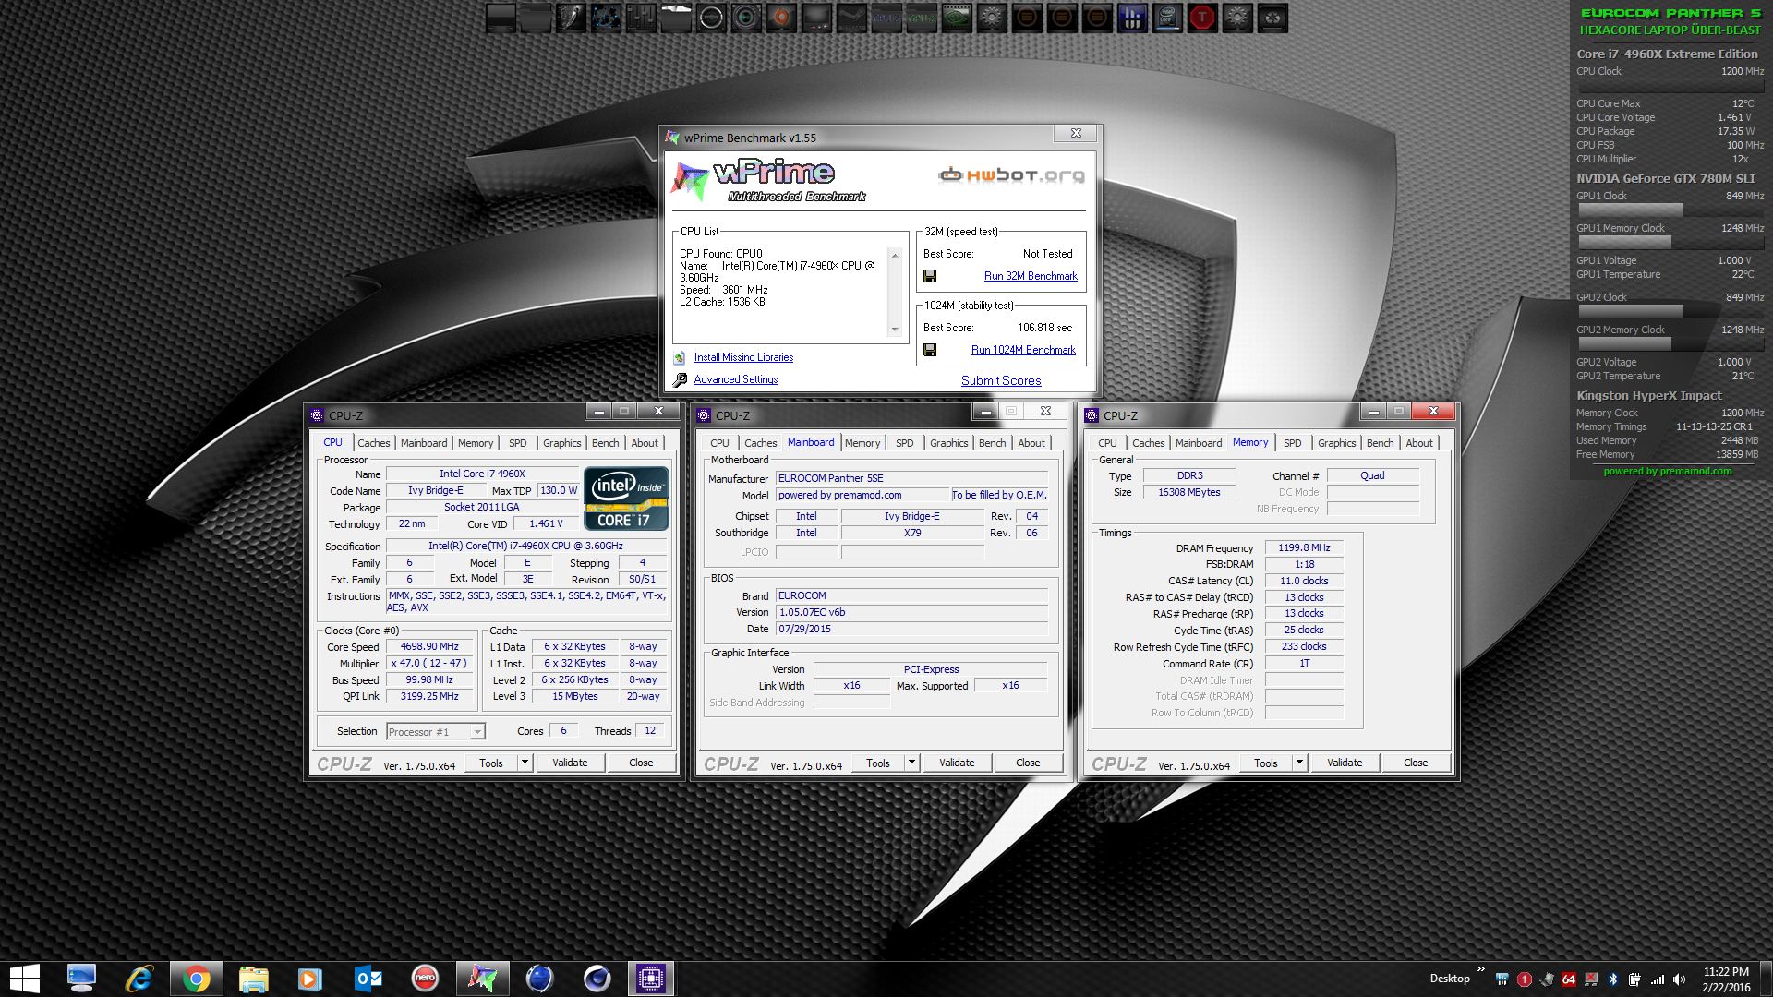
Task: Click the Install Missing Libraries icon
Action: click(x=680, y=357)
